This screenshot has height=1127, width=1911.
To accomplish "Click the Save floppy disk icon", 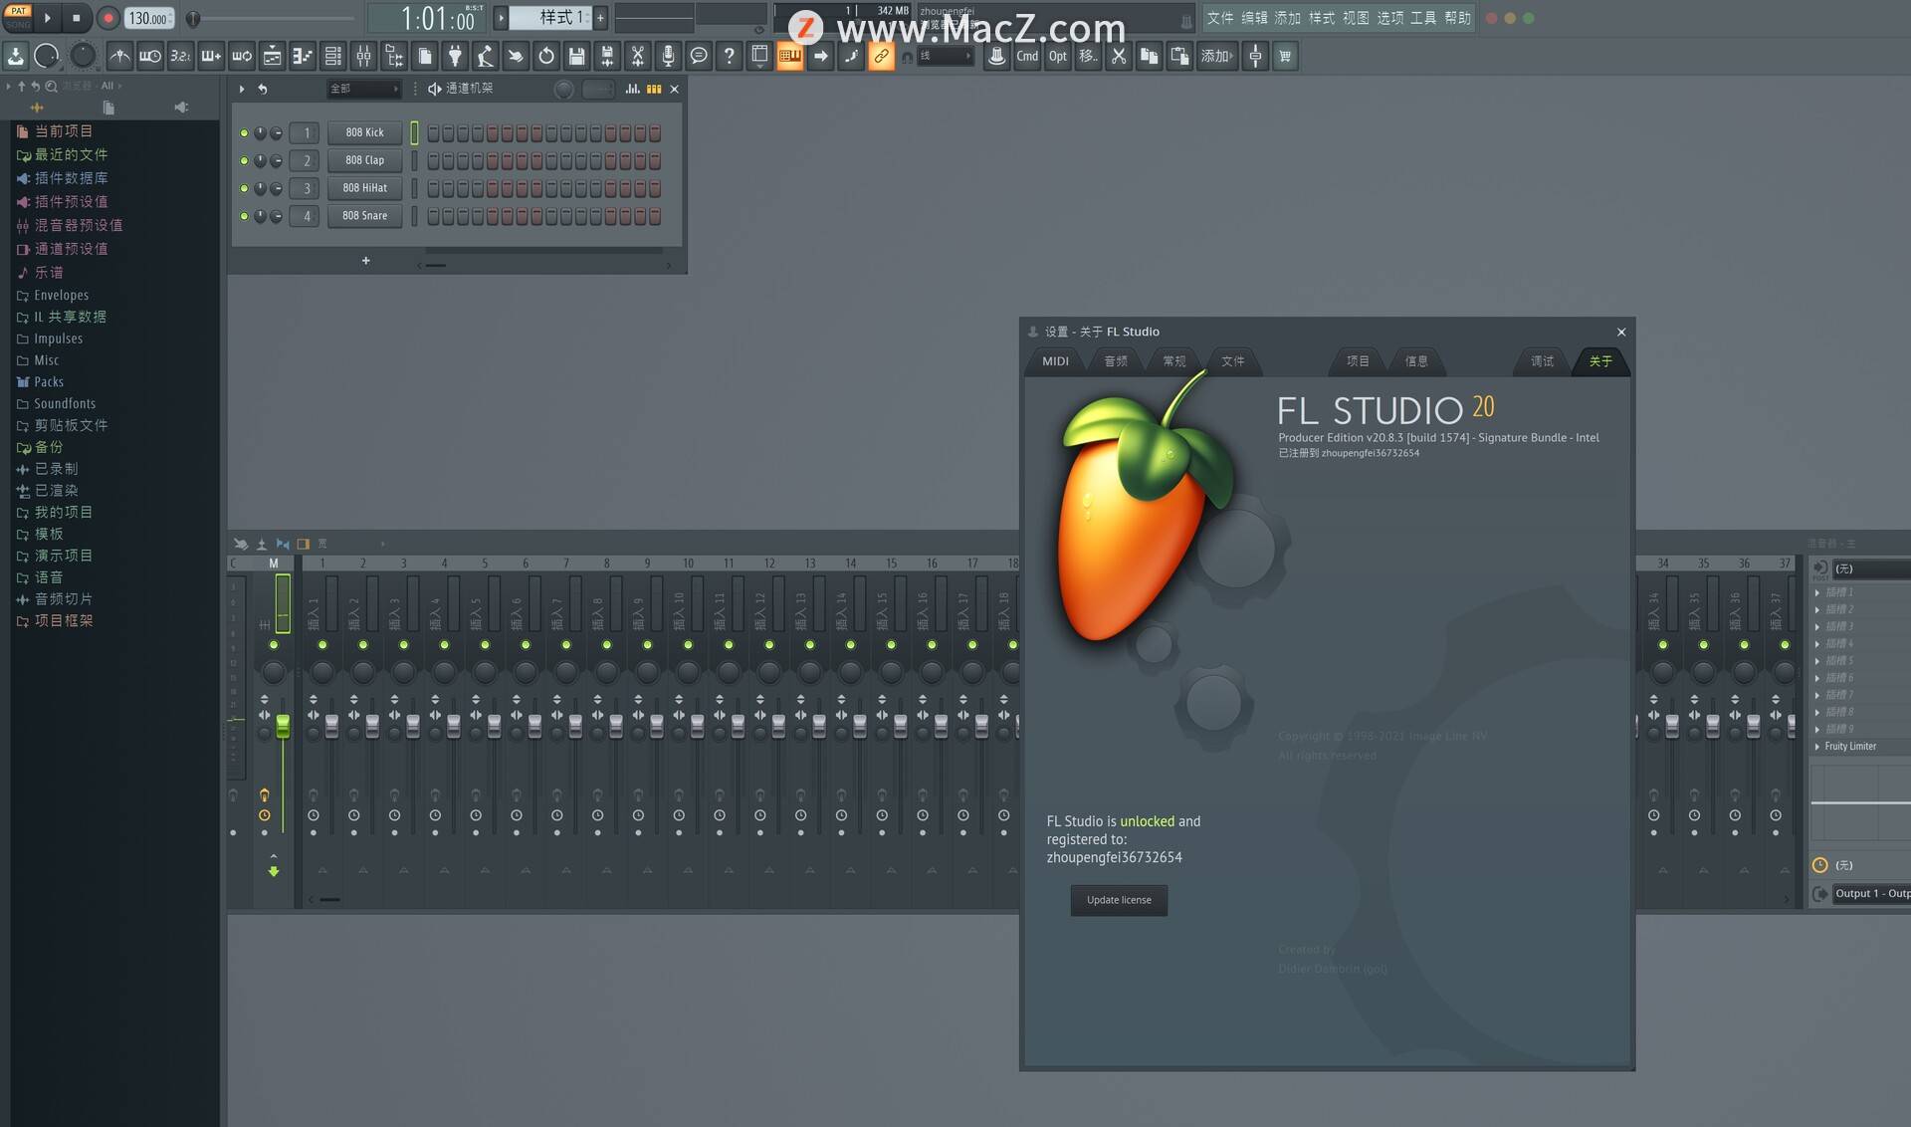I will 576,57.
